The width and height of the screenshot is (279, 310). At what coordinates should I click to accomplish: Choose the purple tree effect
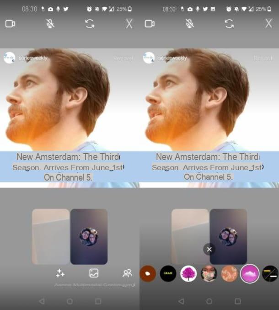188,273
